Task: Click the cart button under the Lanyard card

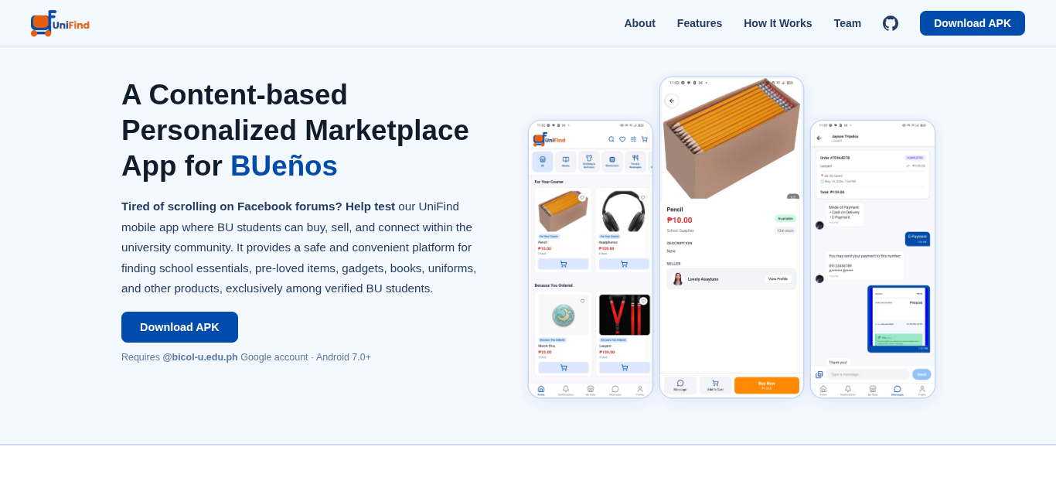Action: coord(624,367)
